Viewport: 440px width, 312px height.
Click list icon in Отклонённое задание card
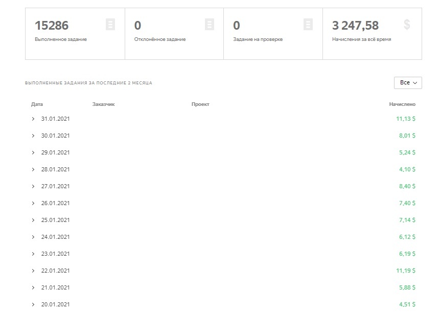coord(210,24)
